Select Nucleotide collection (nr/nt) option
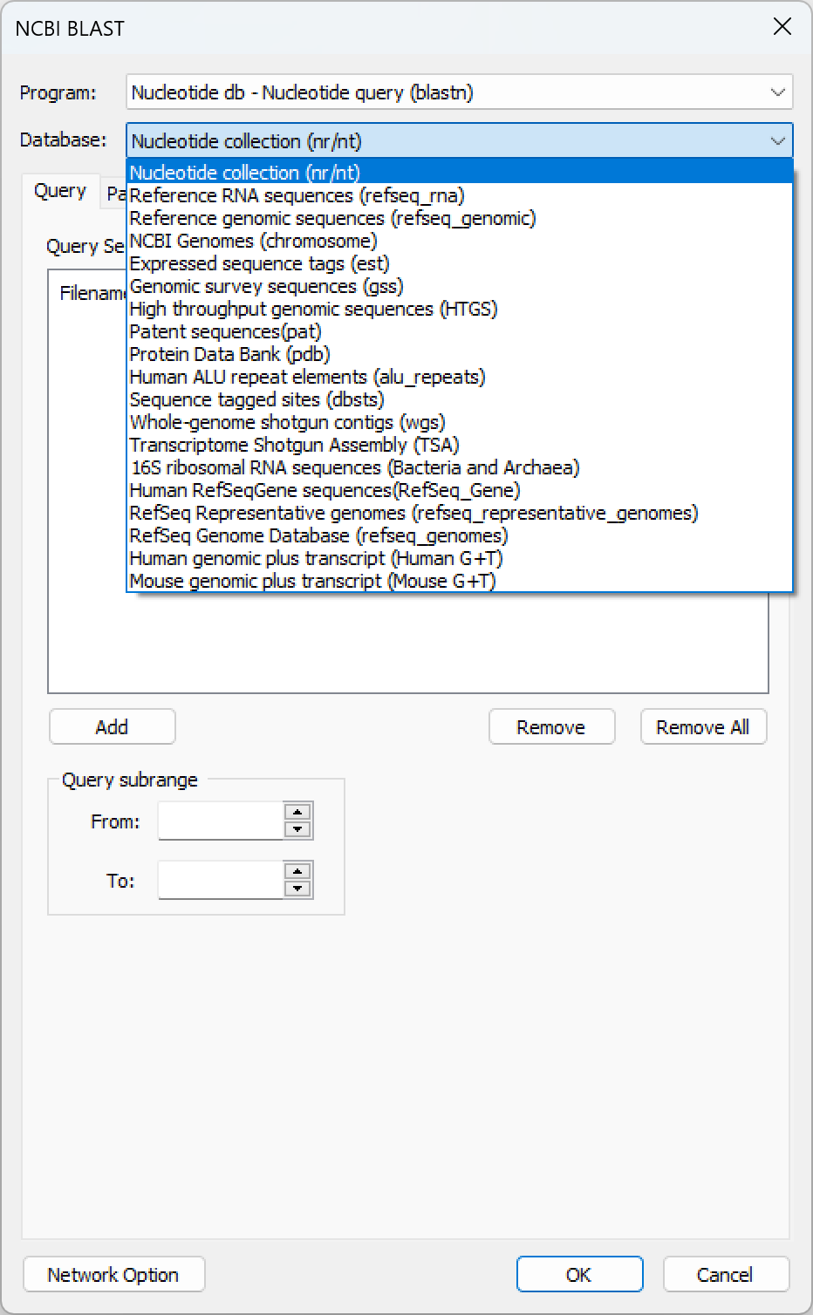 point(460,173)
